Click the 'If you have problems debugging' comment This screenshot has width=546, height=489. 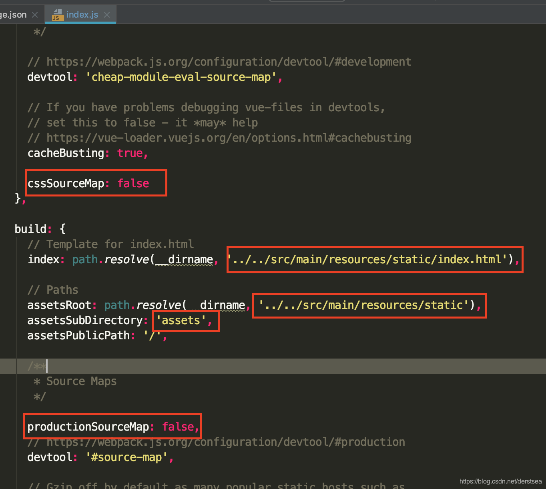(x=206, y=107)
